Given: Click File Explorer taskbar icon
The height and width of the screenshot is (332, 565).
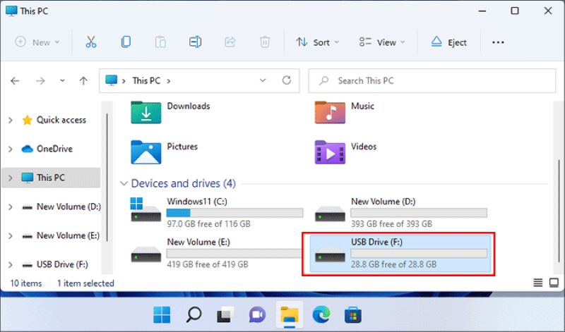Looking at the screenshot, I should click(x=290, y=315).
